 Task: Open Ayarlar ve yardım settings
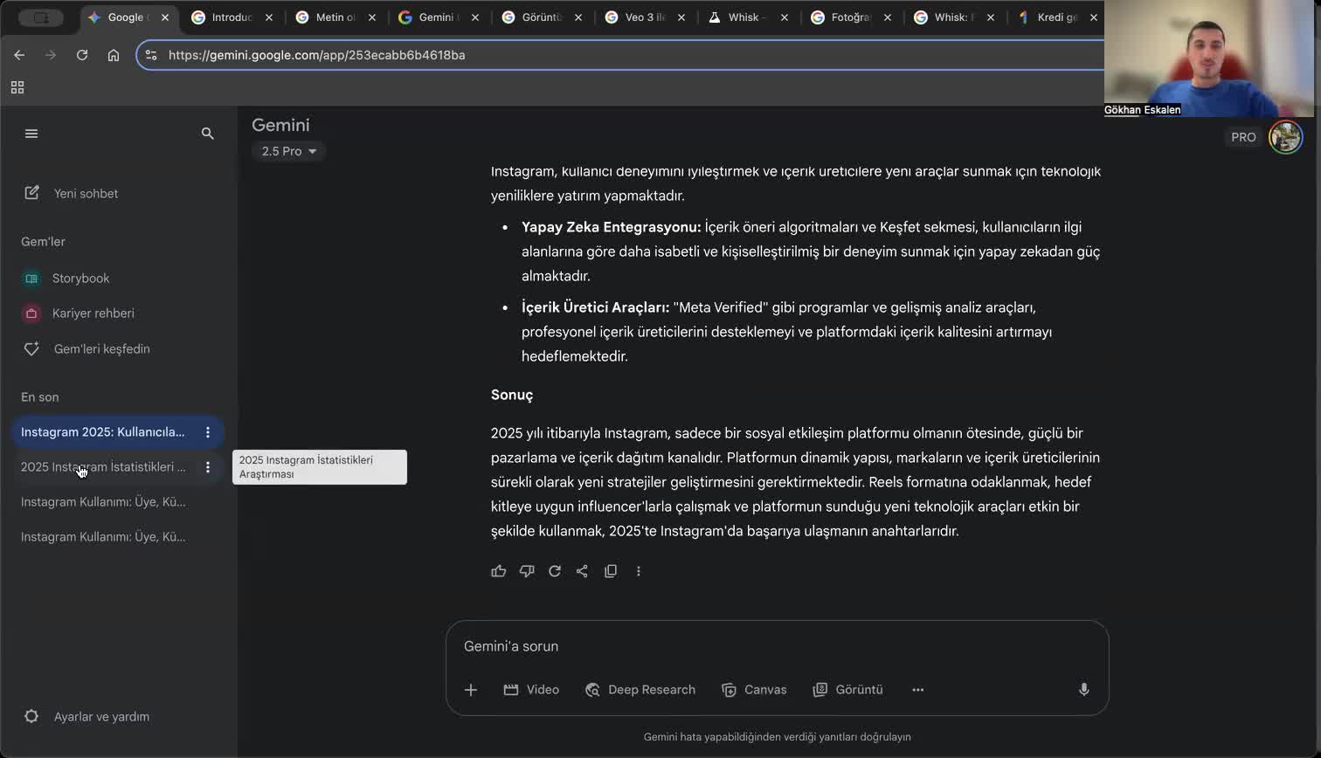point(87,717)
